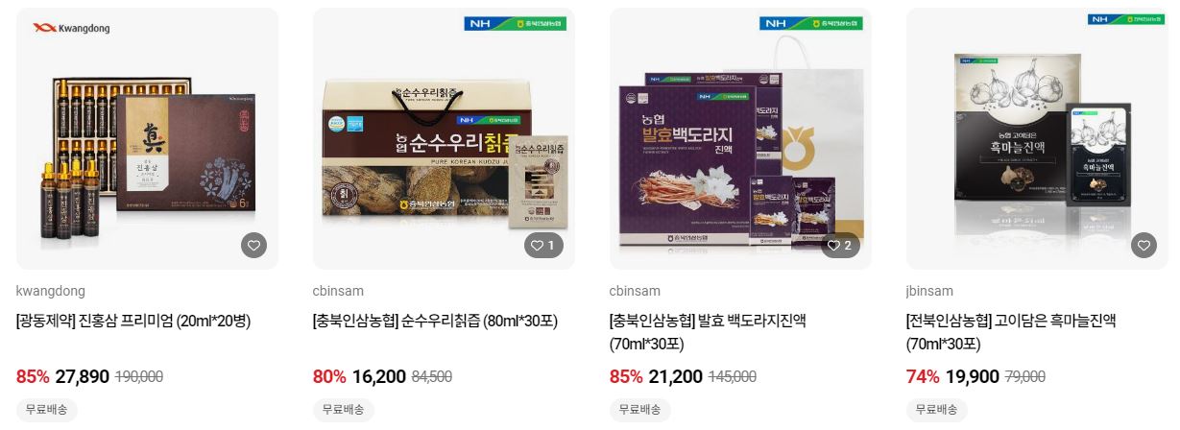The height and width of the screenshot is (430, 1180).
Task: Open the Kwangdong 진홍삼 product image
Action: click(x=148, y=139)
